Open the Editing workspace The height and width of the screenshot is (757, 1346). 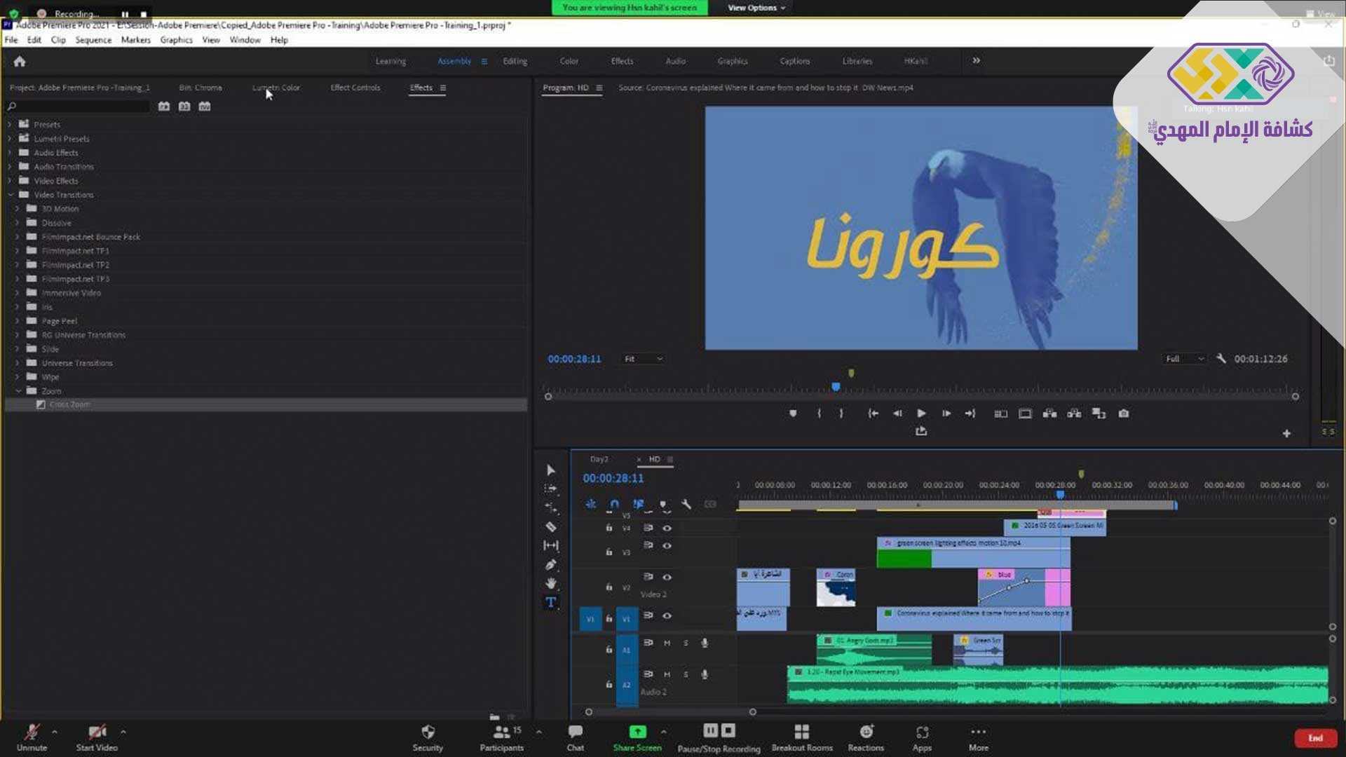pos(515,61)
